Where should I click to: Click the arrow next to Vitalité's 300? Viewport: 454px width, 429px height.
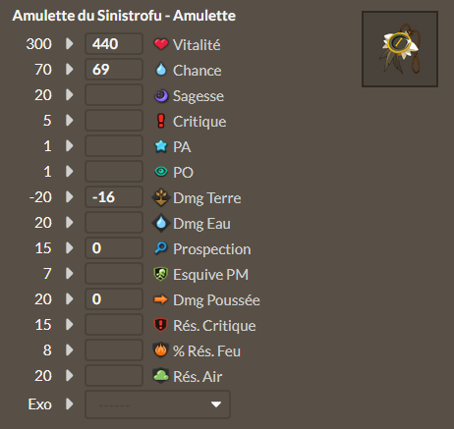pos(70,43)
